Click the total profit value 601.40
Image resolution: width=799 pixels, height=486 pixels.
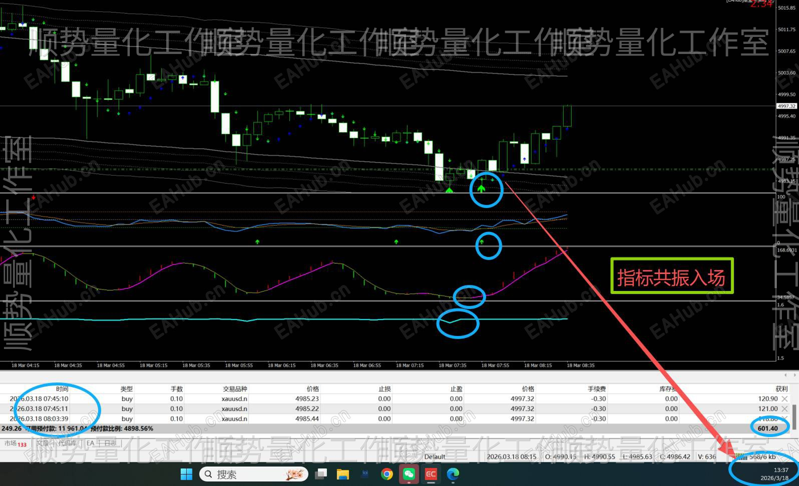(x=768, y=429)
